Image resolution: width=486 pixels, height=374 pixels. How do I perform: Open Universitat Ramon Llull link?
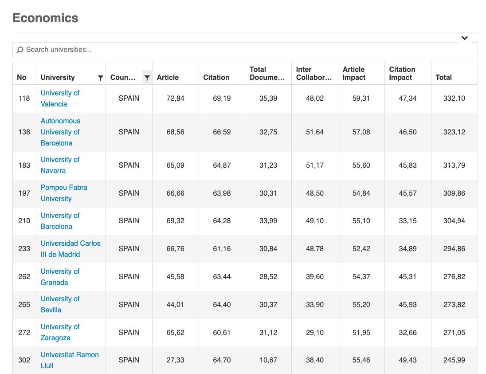pyautogui.click(x=70, y=360)
